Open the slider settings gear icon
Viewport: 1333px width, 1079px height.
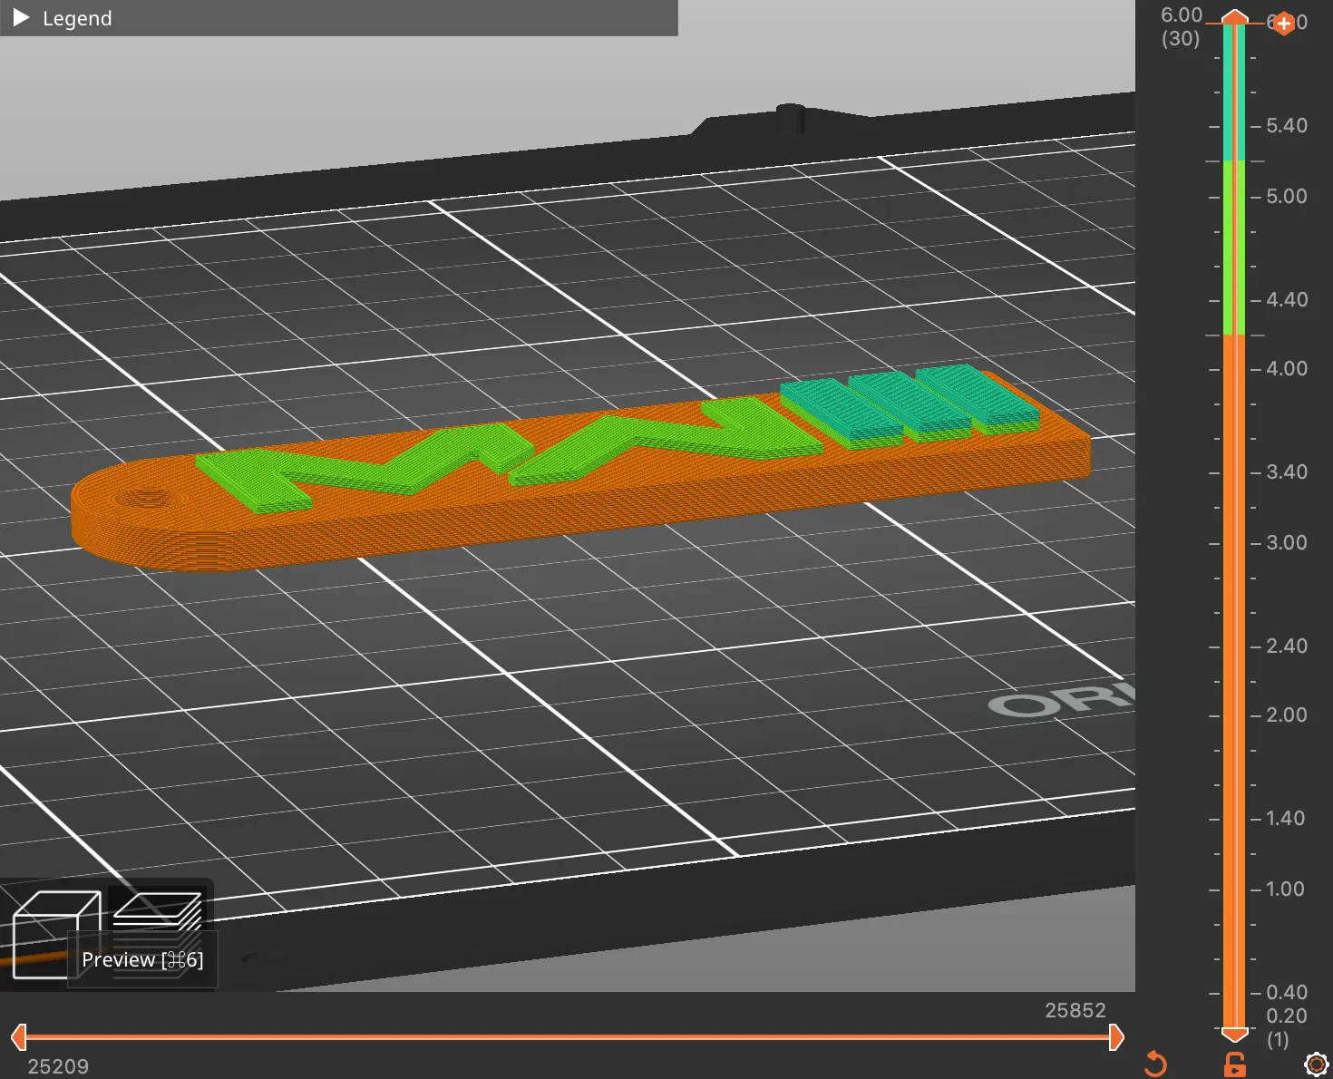tap(1316, 1063)
